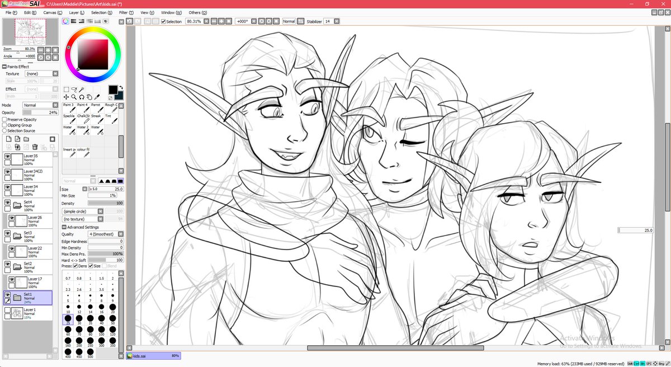The image size is (671, 367).
Task: Open the Canvas menu
Action: pos(53,12)
